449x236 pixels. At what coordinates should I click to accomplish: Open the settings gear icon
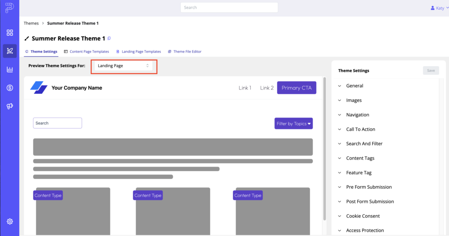click(10, 222)
